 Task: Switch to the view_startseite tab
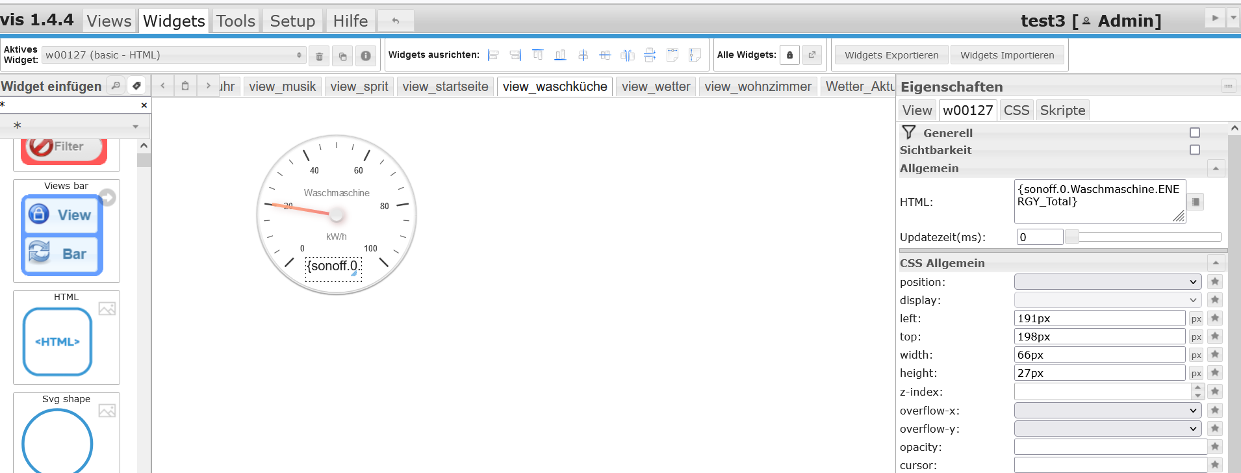click(x=445, y=86)
